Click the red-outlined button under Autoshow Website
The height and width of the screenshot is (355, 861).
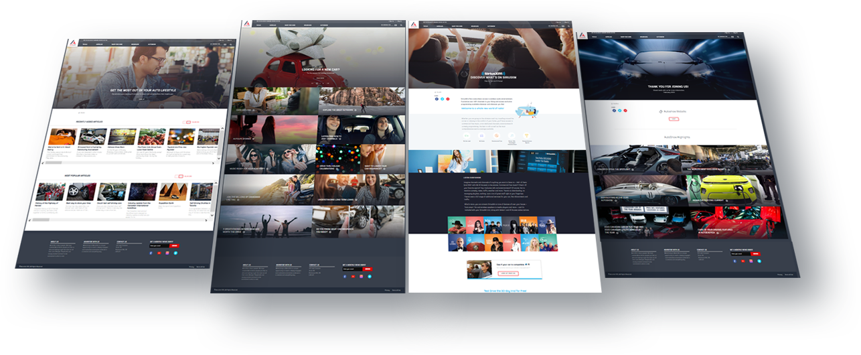click(674, 119)
